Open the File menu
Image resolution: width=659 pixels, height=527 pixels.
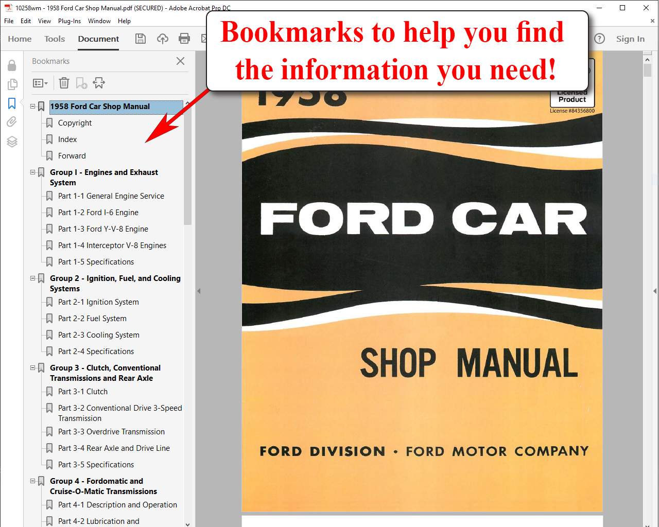tap(9, 21)
